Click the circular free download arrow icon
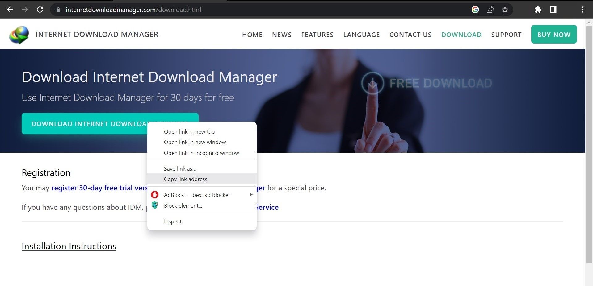 point(373,83)
